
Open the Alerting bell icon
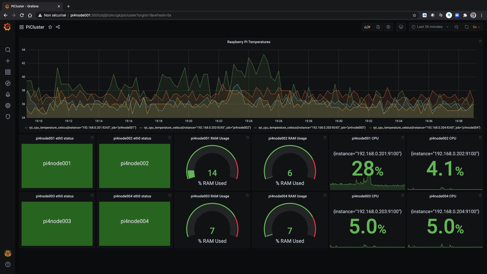coord(8,94)
